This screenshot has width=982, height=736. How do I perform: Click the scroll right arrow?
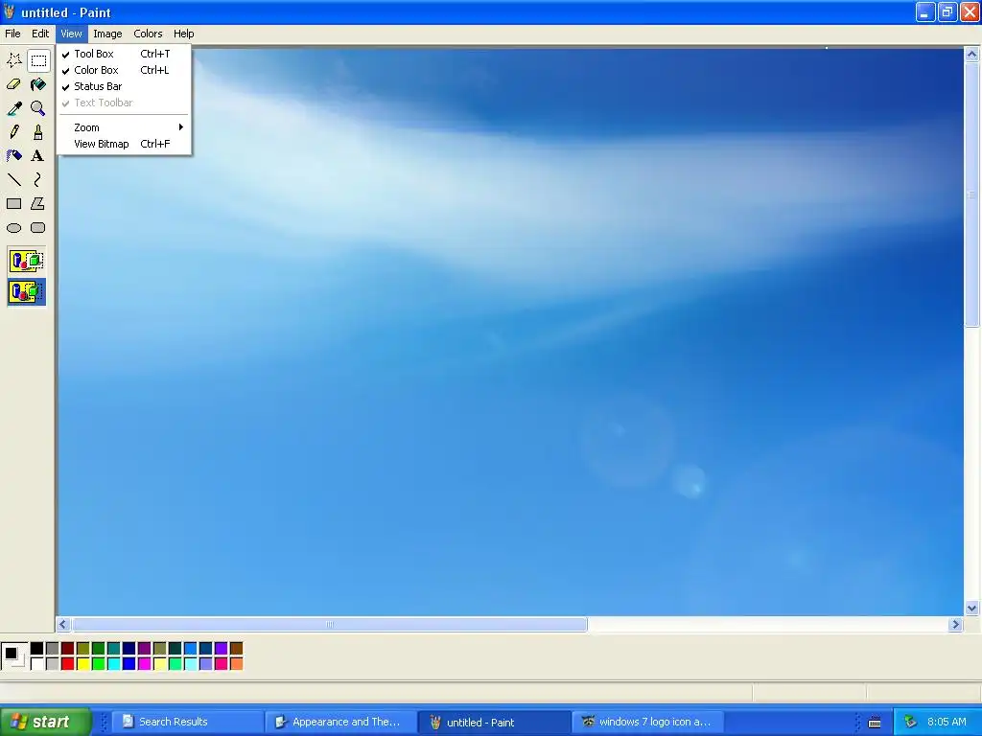pyautogui.click(x=955, y=624)
